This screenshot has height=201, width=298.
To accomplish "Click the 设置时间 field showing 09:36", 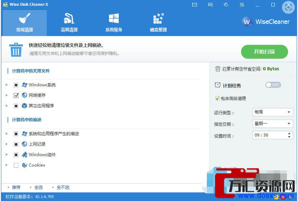I will point(273,135).
